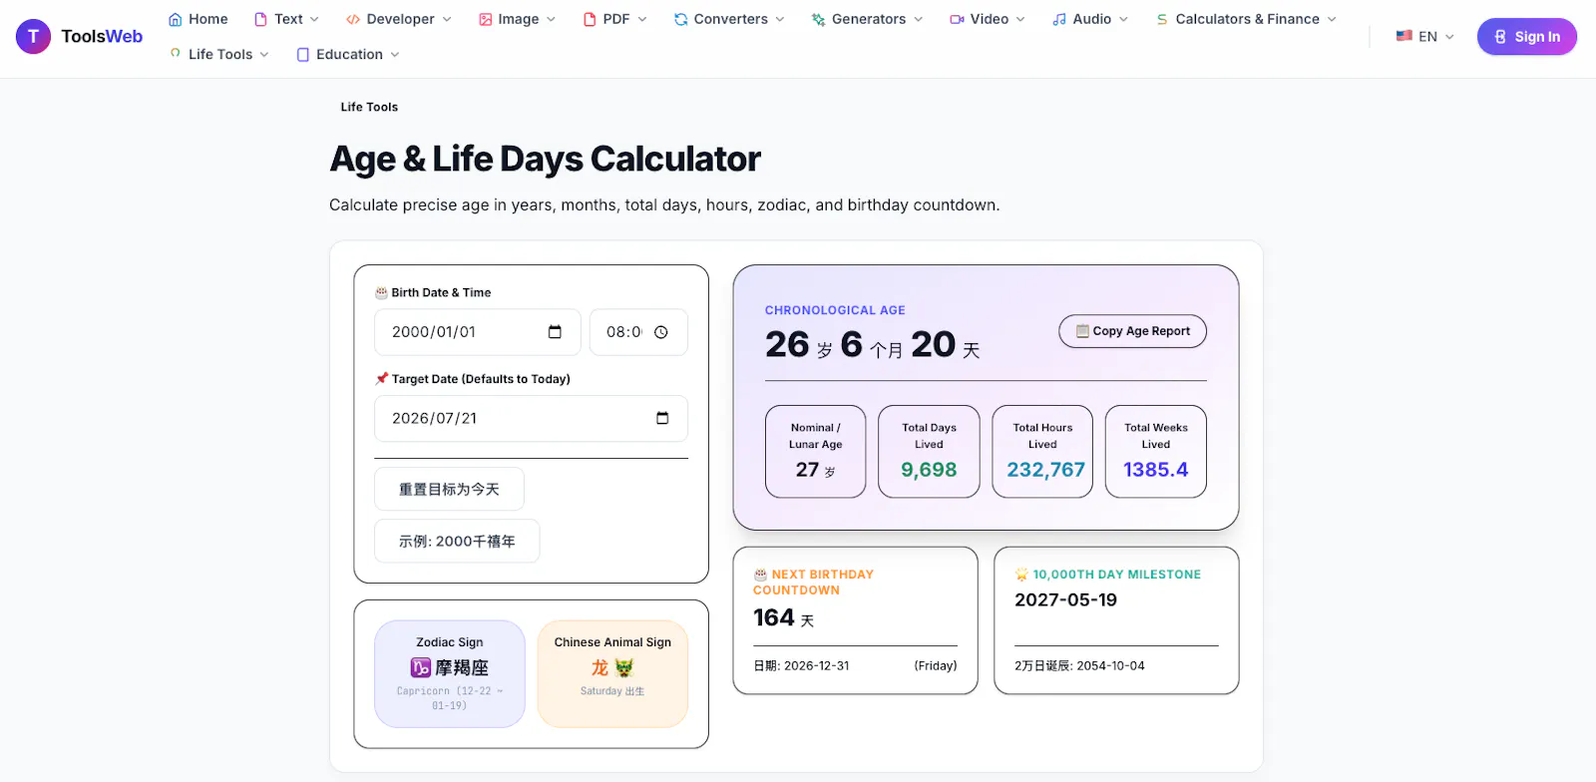Image resolution: width=1596 pixels, height=782 pixels.
Task: Expand the Audio menu chevron
Action: (1123, 19)
